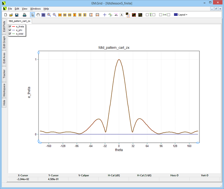Image resolution: width=224 pixels, height=189 pixels.
Task: Click the zoom in magnifier icon
Action: [x=49, y=15]
